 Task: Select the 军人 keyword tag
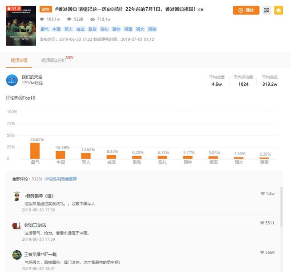point(68,29)
